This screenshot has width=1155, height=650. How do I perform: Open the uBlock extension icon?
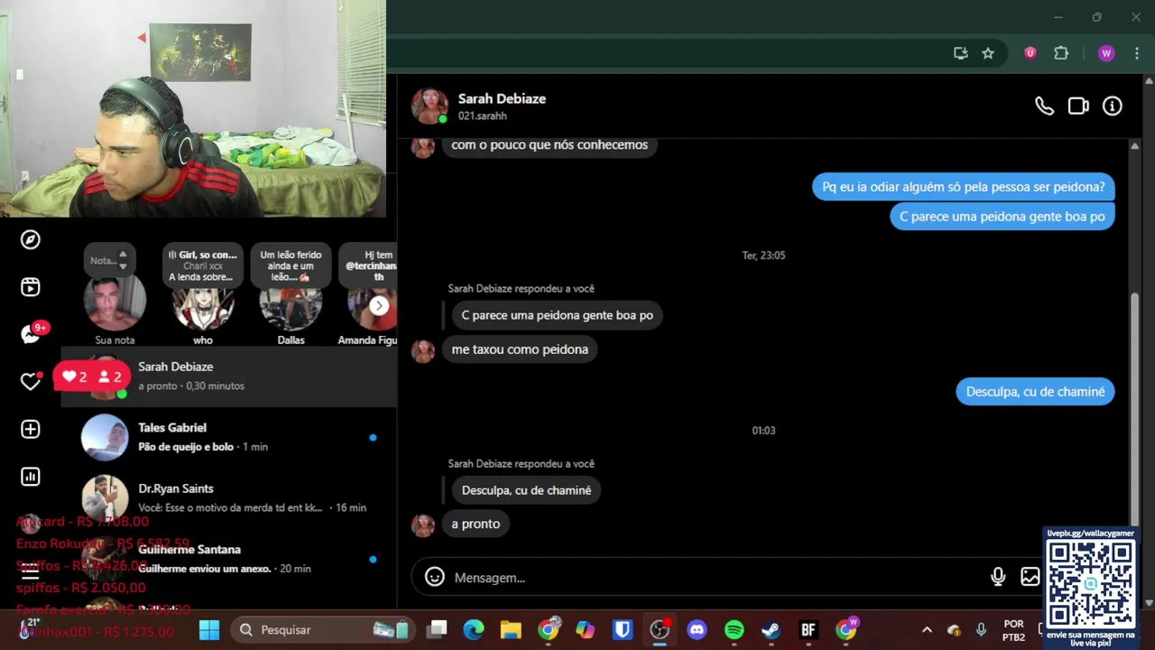pyautogui.click(x=1030, y=53)
